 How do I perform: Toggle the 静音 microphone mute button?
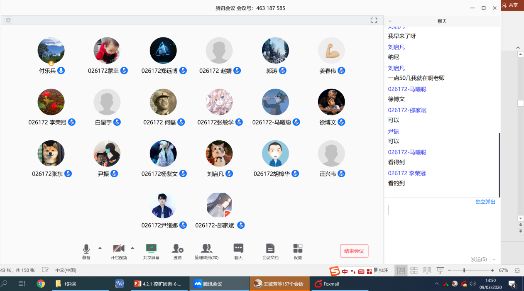86,249
